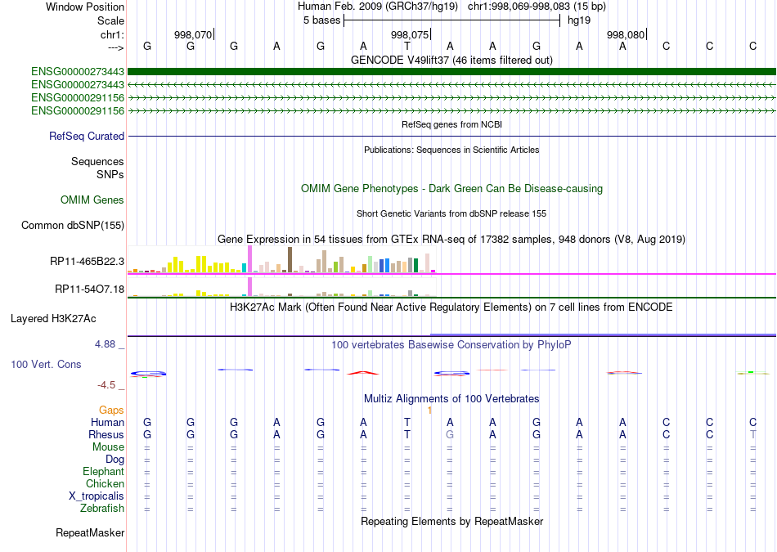Click the Mouse alignment row label
Screen dimensions: 777x552
click(x=108, y=447)
